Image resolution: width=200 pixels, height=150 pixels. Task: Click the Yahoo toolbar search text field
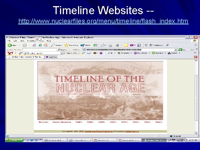point(42,53)
